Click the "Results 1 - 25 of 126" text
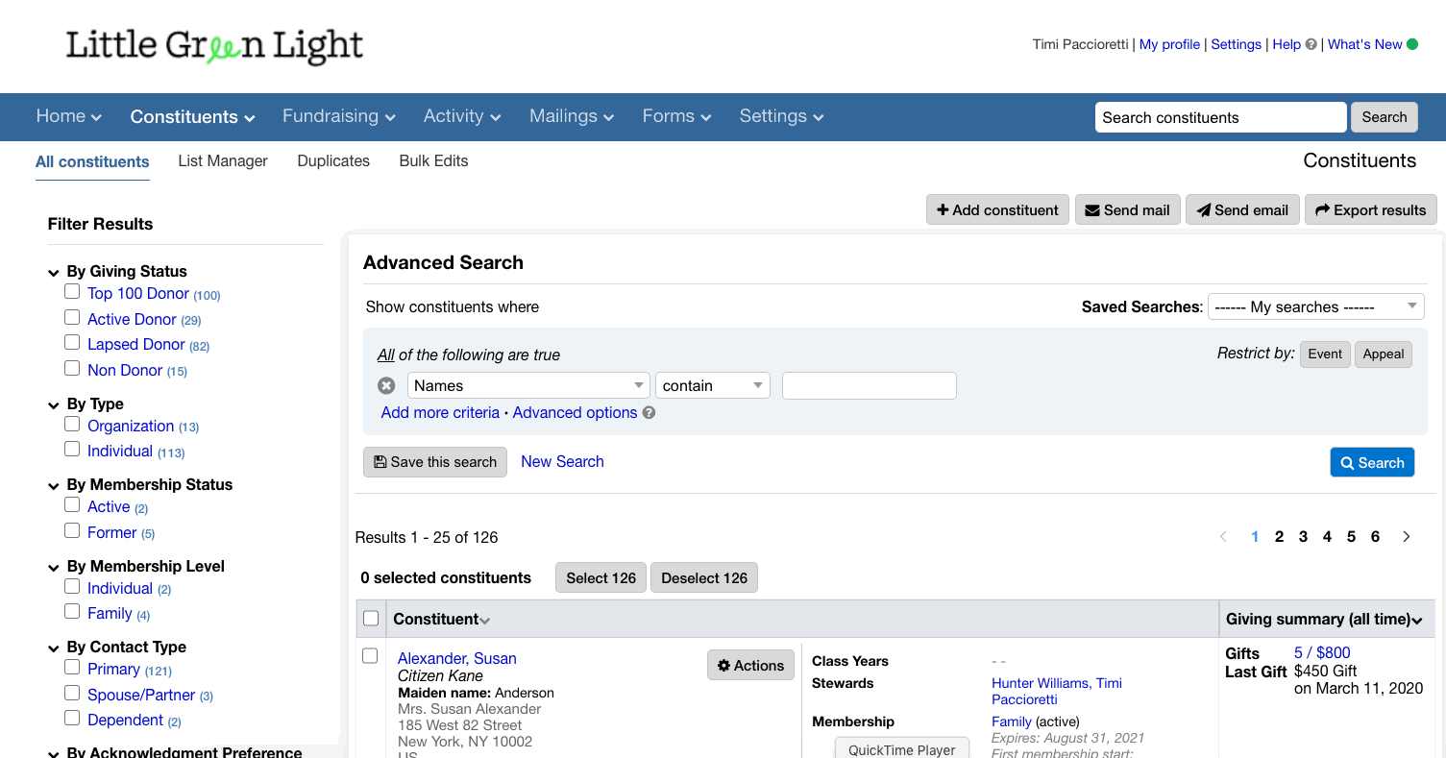 click(427, 537)
